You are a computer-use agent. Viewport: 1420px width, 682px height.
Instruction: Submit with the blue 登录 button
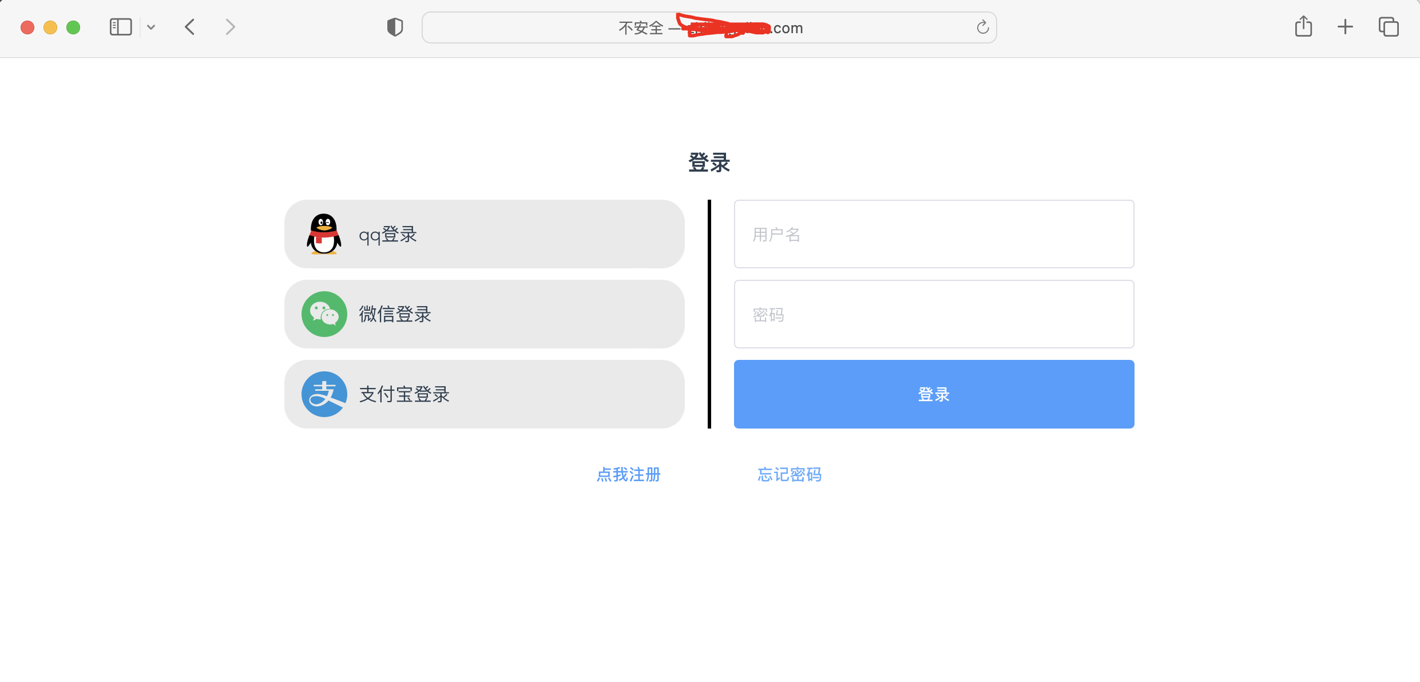click(x=934, y=394)
